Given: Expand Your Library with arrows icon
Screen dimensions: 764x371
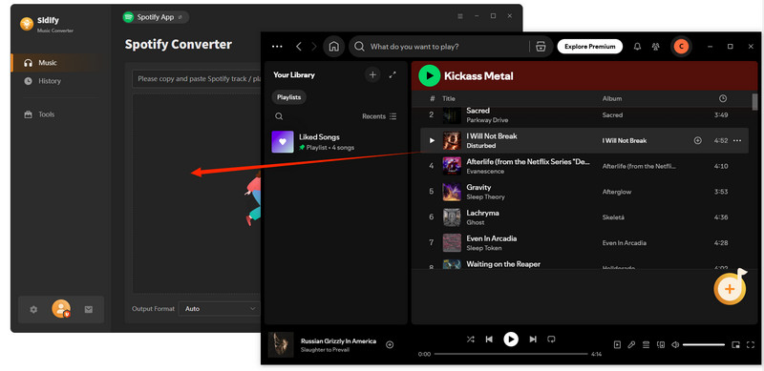Looking at the screenshot, I should coord(393,75).
